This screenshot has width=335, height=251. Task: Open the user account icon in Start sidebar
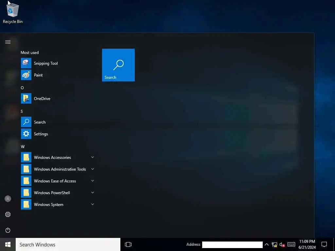tap(8, 199)
